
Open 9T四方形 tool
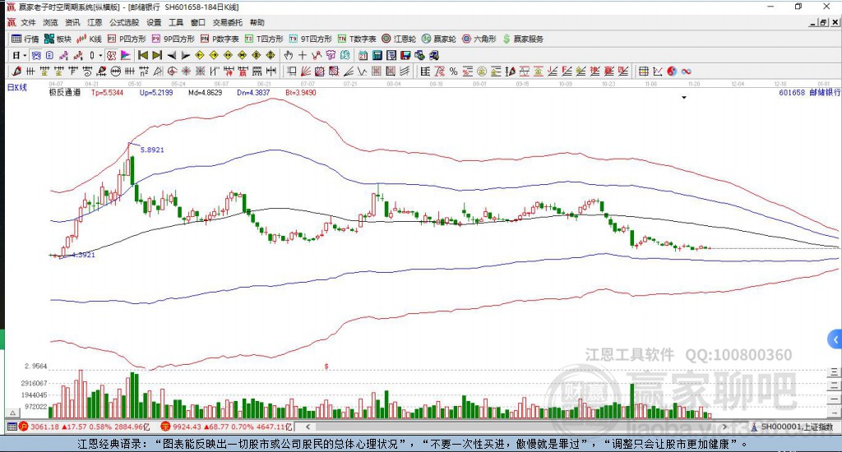point(310,39)
